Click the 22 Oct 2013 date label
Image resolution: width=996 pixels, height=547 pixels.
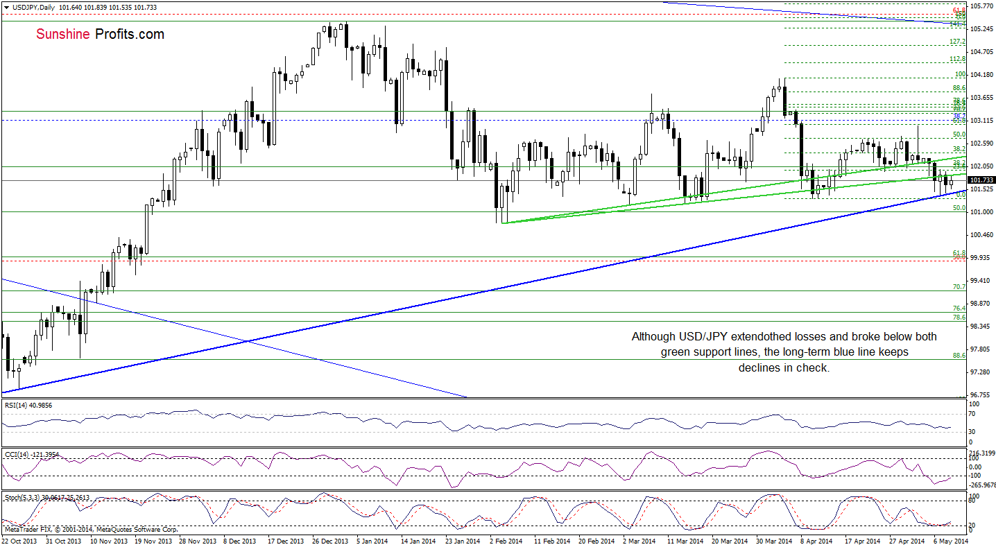pyautogui.click(x=19, y=541)
